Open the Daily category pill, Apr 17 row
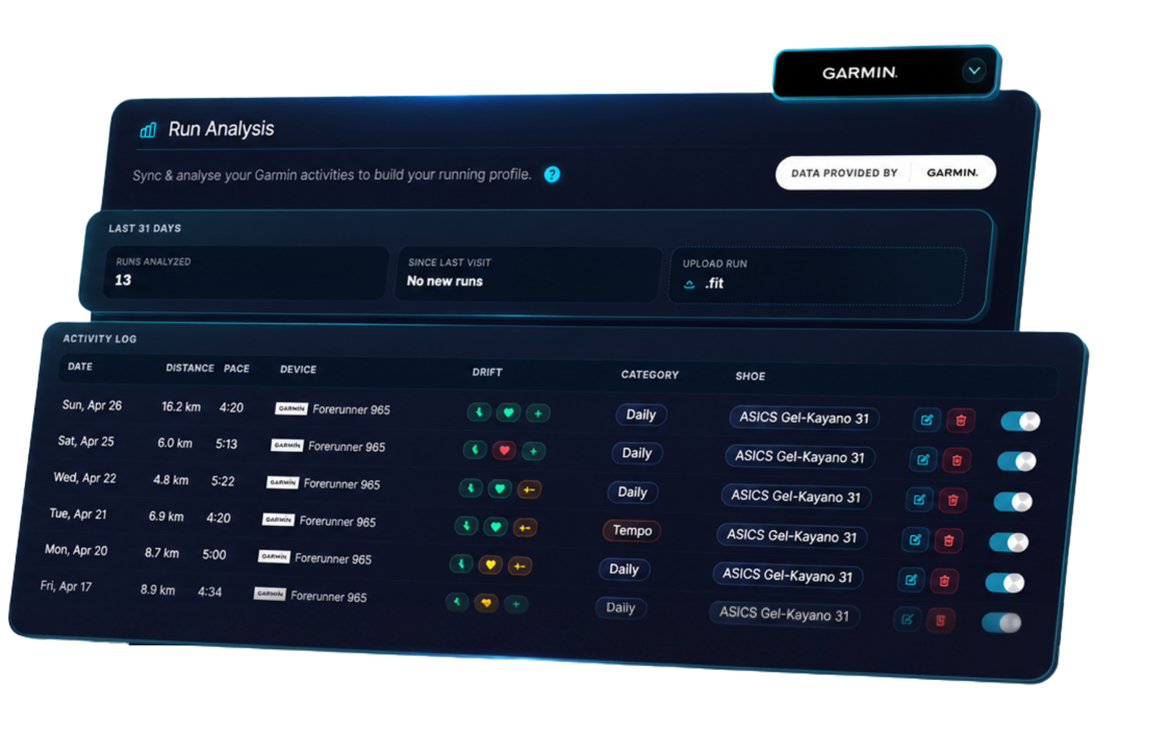The width and height of the screenshot is (1164, 732). [620, 607]
